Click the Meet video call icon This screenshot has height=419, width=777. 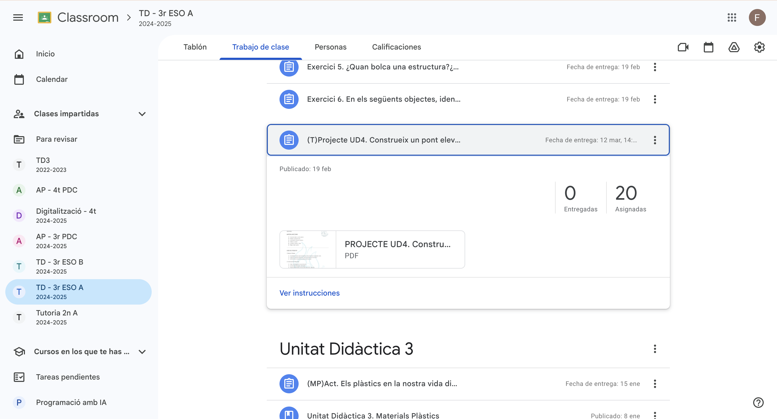pos(683,47)
